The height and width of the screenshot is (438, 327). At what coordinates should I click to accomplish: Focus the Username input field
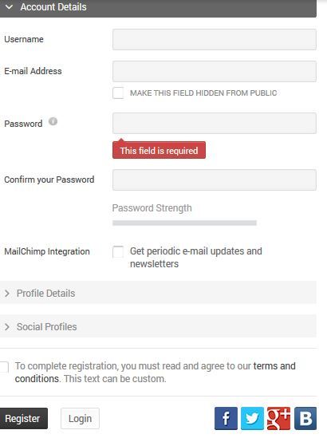[x=215, y=39]
